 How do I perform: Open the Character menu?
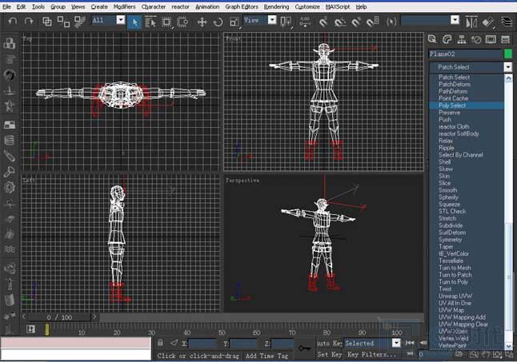click(x=154, y=6)
